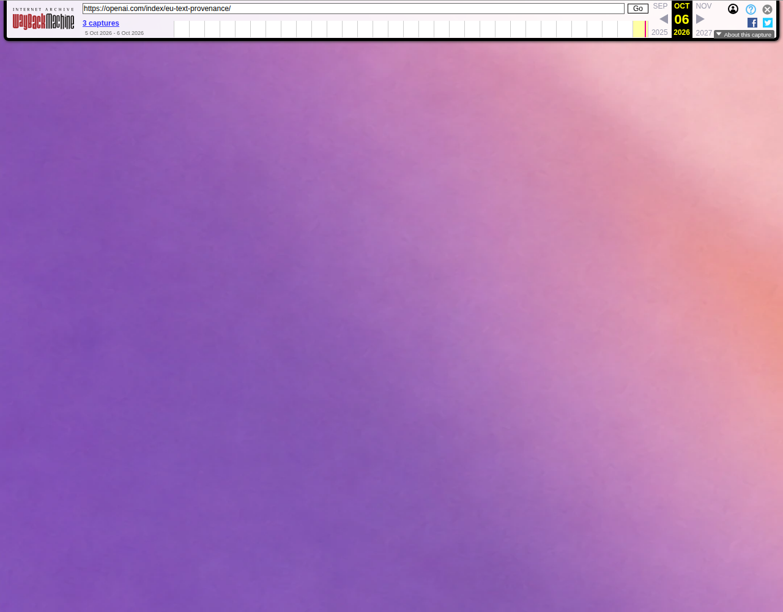Expand About this capture dropdown

click(x=744, y=34)
